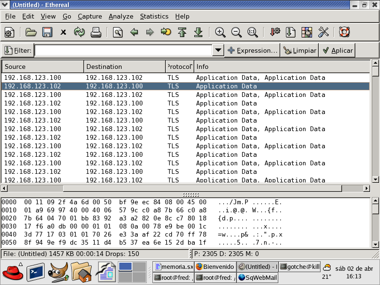Check the weather applet showing 21°
Viewport: 380px width, 285px height.
pos(327,272)
